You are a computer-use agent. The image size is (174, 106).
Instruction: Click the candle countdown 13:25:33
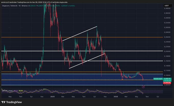167,80
